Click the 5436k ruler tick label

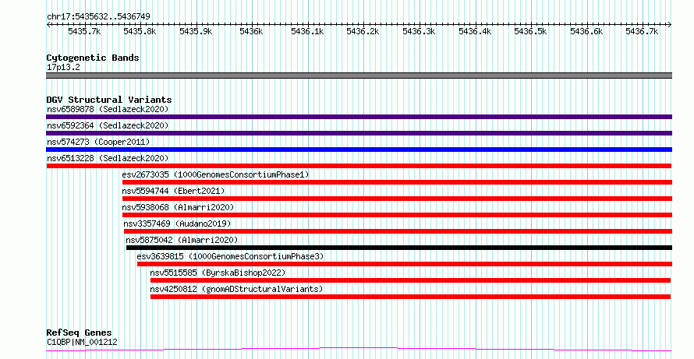point(251,31)
